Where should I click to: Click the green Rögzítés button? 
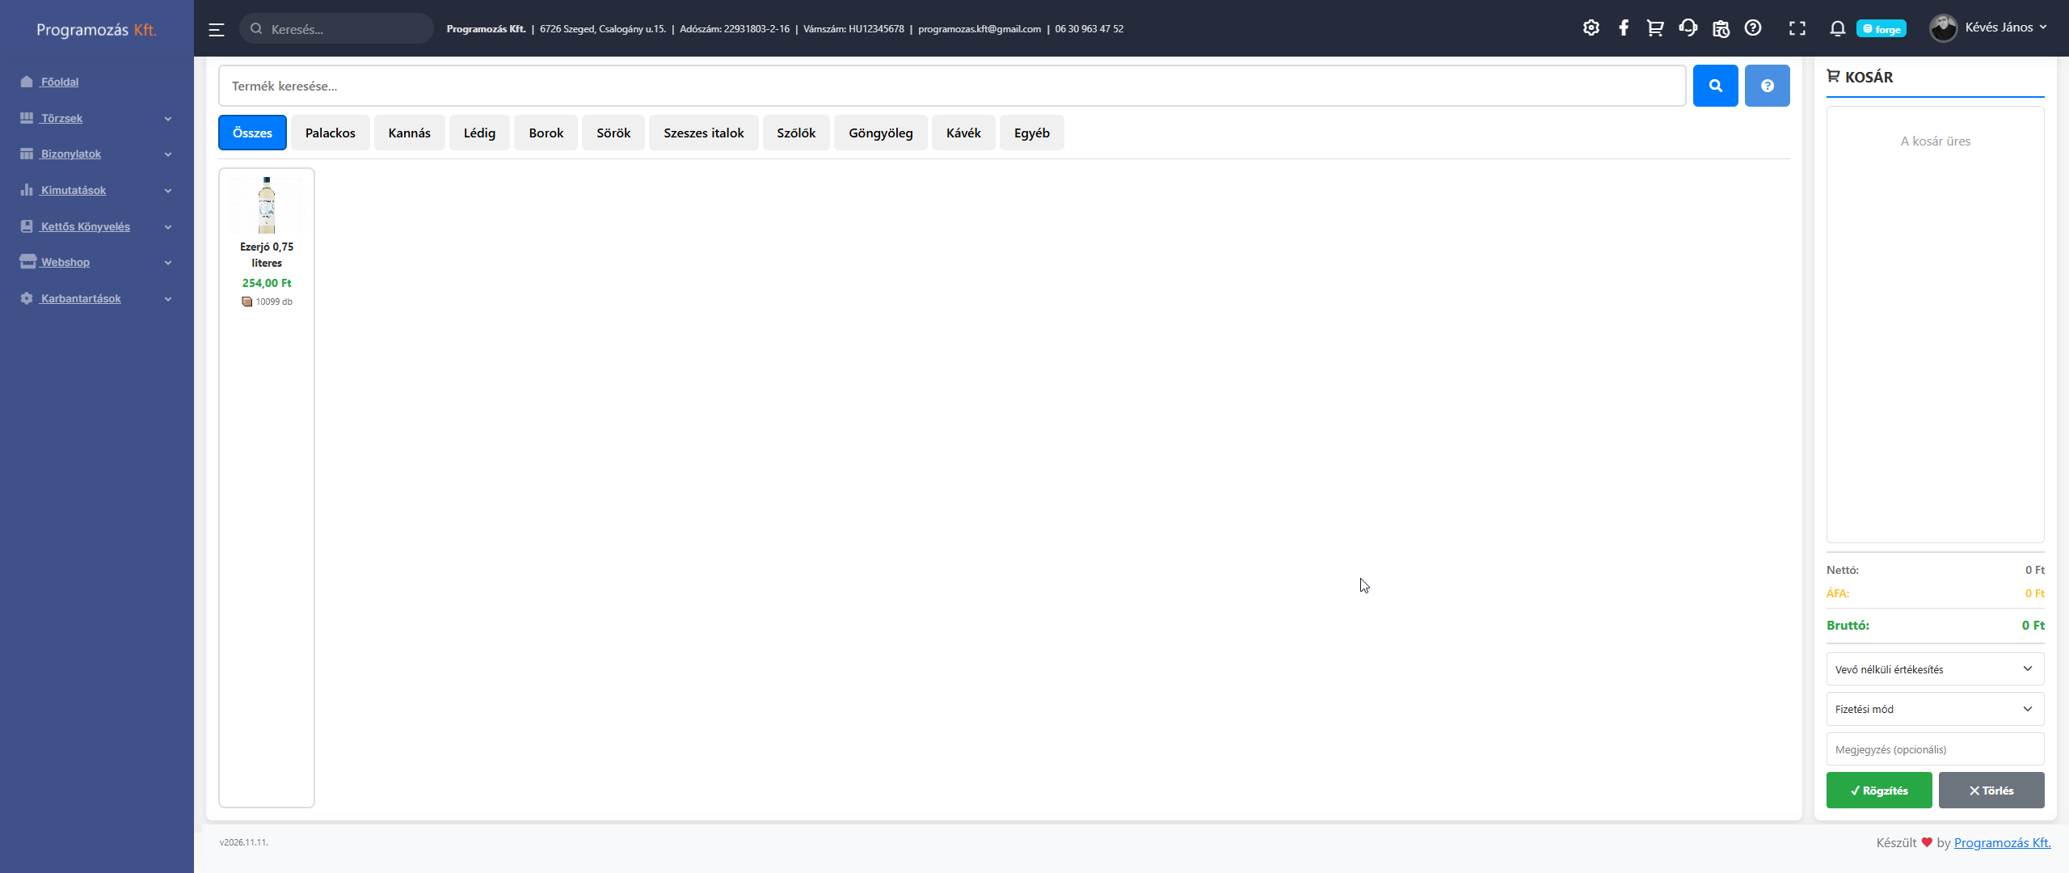tap(1878, 791)
